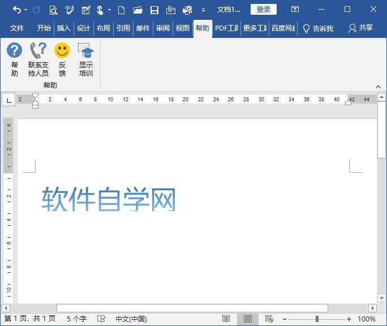Image resolution: width=387 pixels, height=326 pixels.
Task: Open Customize Quick Access Toolbar dropdown
Action: point(203,10)
